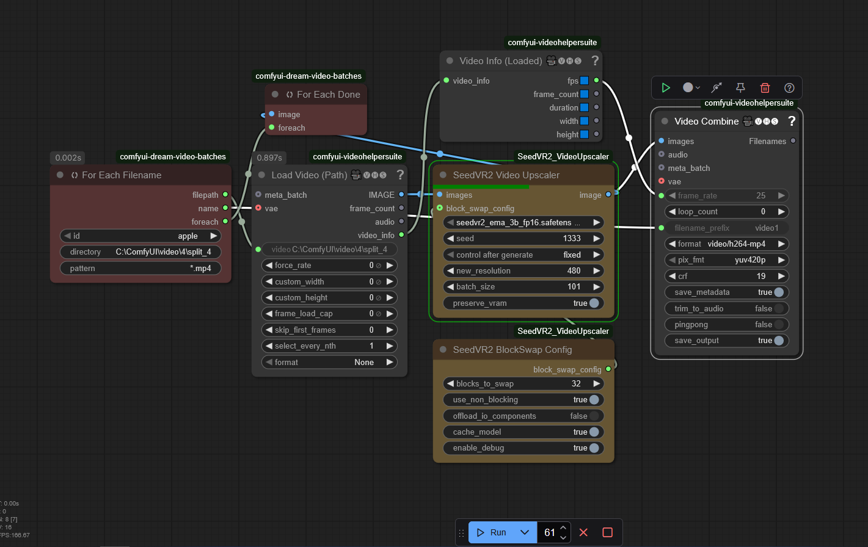
Task: Collapse the For Each Filename node via title dot
Action: click(60, 175)
